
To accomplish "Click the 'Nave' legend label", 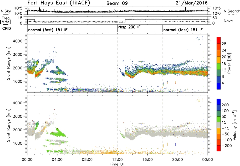I will pyautogui.click(x=228, y=21).
